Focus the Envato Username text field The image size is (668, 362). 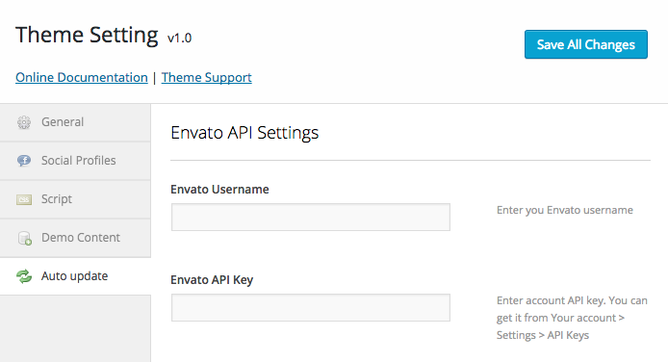311,218
